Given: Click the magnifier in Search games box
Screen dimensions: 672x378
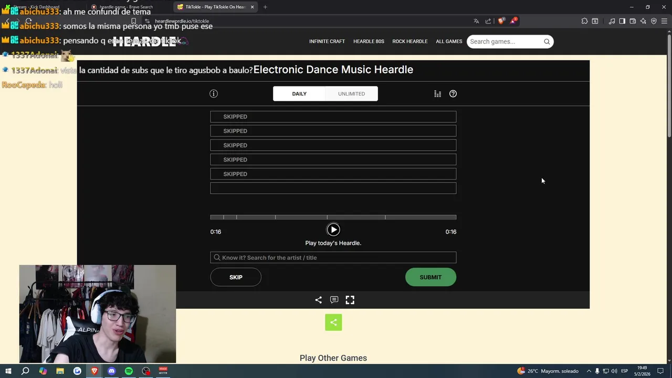Looking at the screenshot, I should [x=547, y=41].
